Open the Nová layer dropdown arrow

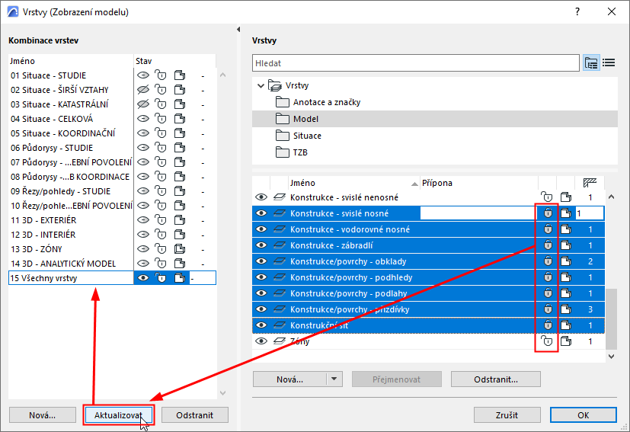coord(334,379)
